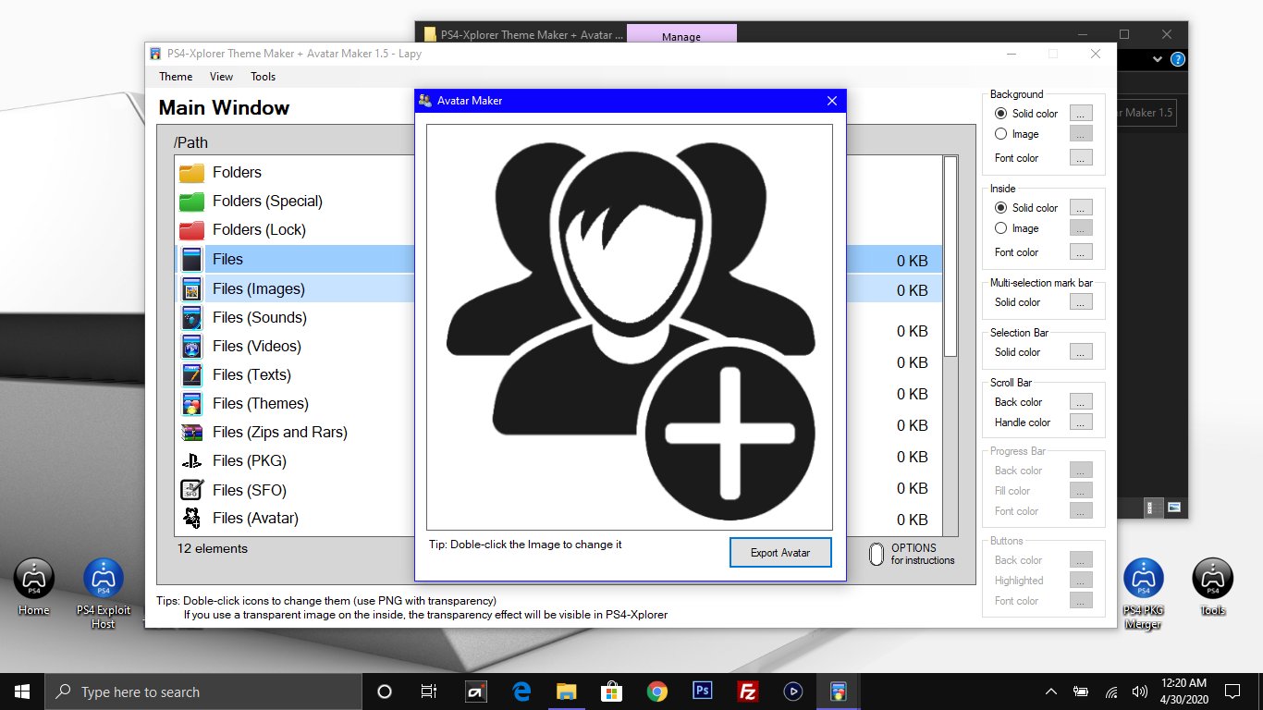Open Task View from the taskbar
1263x710 pixels.
(x=428, y=692)
